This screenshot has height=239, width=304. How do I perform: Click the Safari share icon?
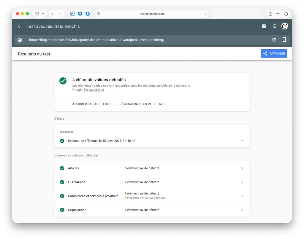[x=270, y=14]
